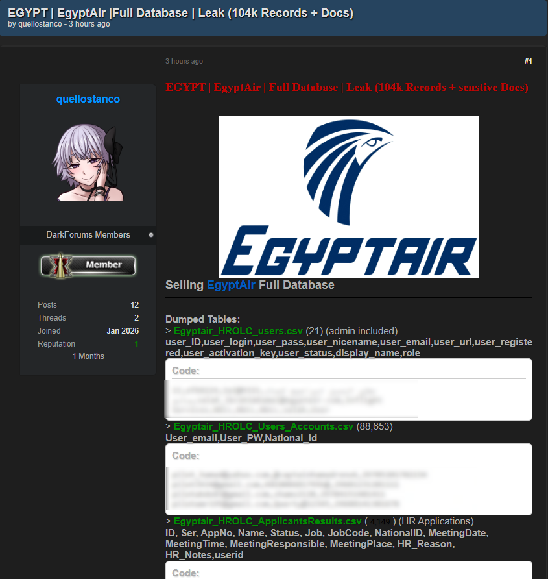Click the green reputation score value
548x579 pixels.
(136, 344)
